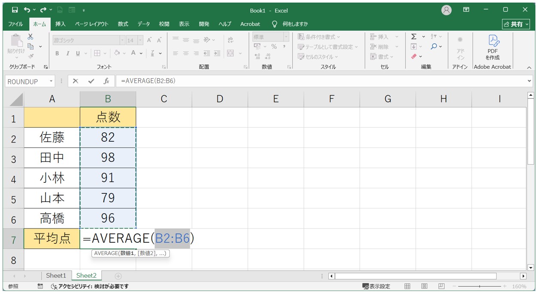Switch to Page Layout view
The height and width of the screenshot is (294, 538).
[424, 286]
